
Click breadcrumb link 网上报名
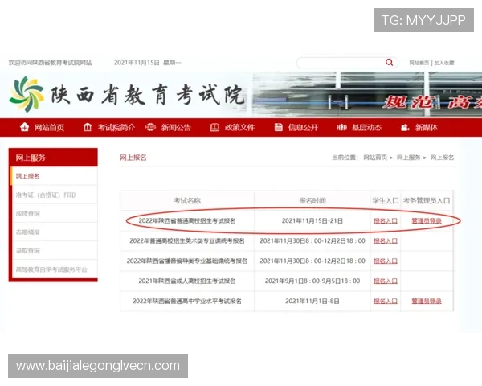pos(442,158)
